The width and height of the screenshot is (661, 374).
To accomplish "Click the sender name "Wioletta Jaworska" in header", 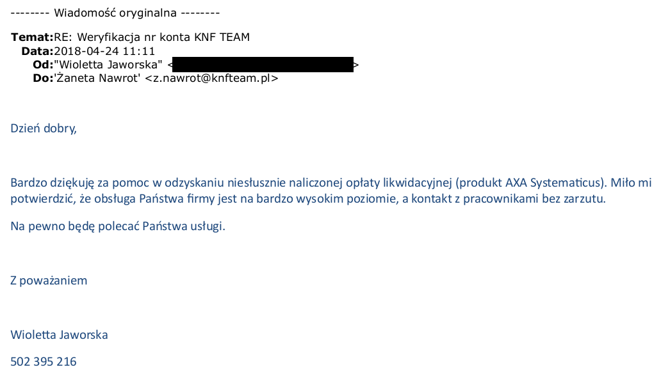I will point(108,65).
